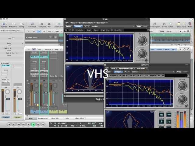
Task: Open the Bounce toolbar icon
Action: [x=164, y=24]
